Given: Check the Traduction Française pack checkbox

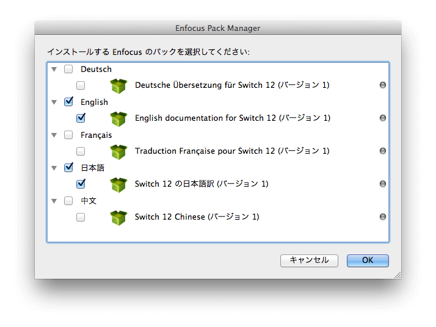Looking at the screenshot, I should point(81,151).
